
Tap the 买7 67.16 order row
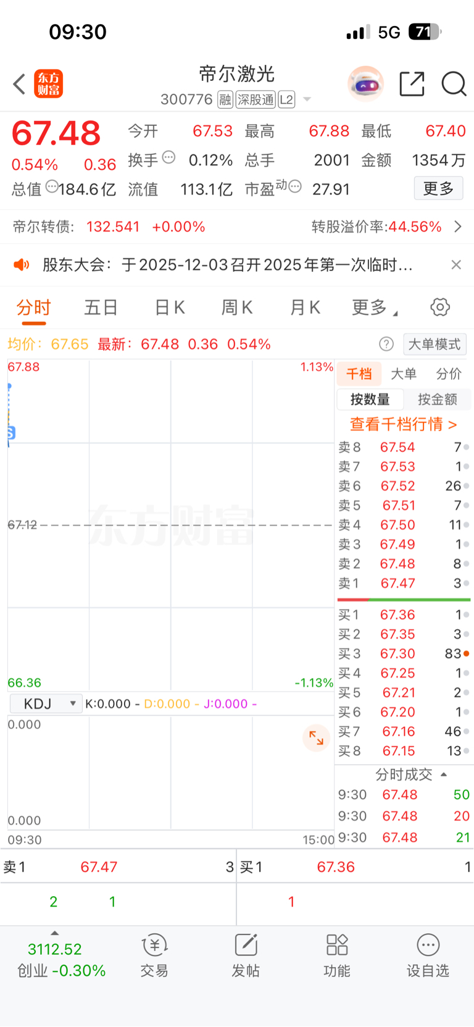pyautogui.click(x=404, y=731)
